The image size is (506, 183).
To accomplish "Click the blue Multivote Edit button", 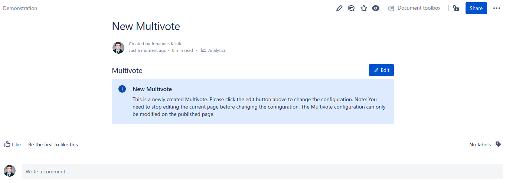I will 381,70.
